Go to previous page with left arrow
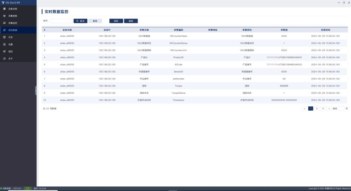The image size is (351, 191). pyautogui.click(x=304, y=109)
